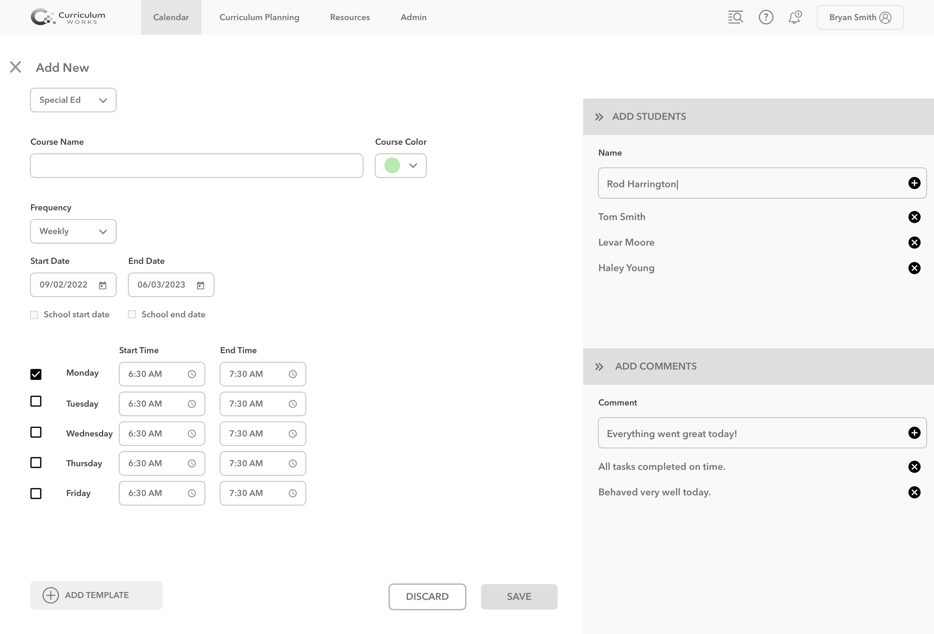The height and width of the screenshot is (634, 934).
Task: Open the search list icon in header
Action: tap(735, 17)
